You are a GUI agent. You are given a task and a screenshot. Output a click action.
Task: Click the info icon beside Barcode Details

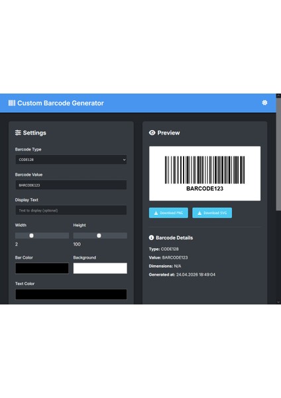[x=151, y=237]
